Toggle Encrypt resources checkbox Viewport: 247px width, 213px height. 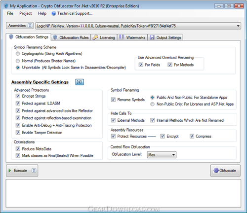163,136
